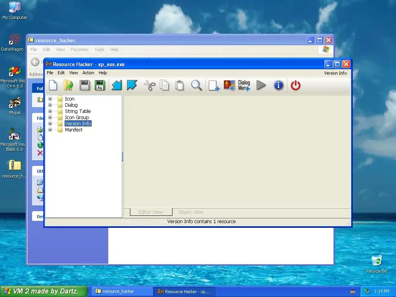Expand the Dialog tree node

[x=50, y=105]
